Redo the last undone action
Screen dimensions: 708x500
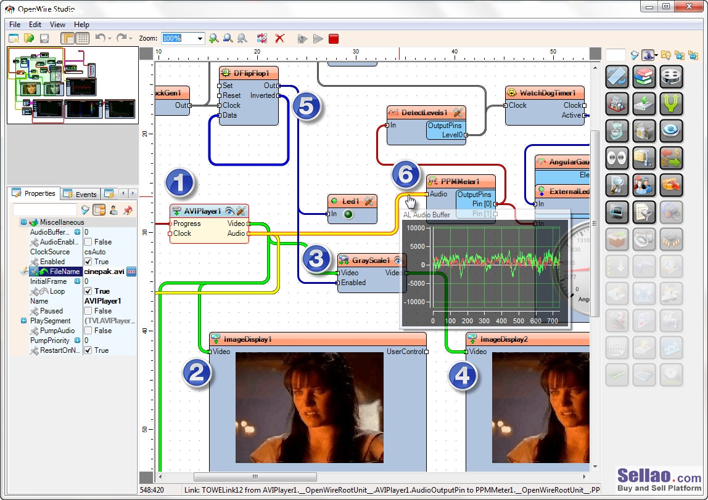[x=121, y=38]
